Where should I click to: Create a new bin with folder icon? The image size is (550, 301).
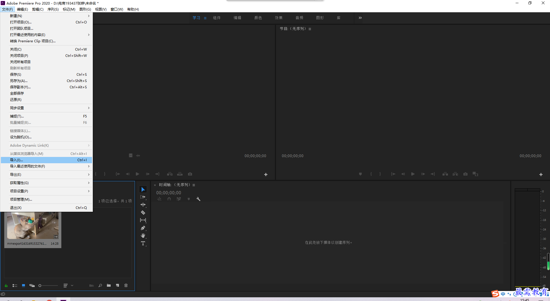(109, 285)
